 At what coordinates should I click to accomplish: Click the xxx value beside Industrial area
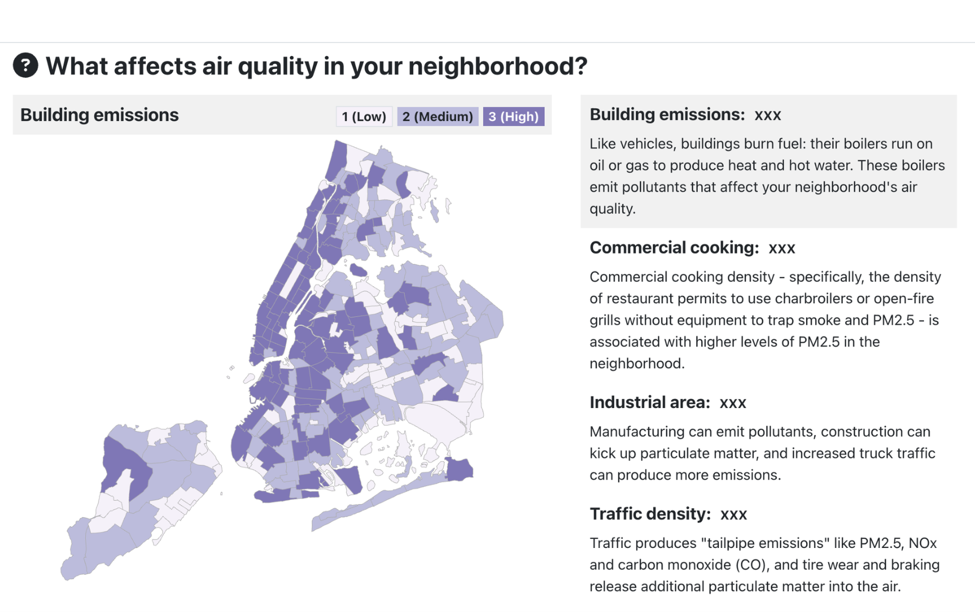click(733, 403)
